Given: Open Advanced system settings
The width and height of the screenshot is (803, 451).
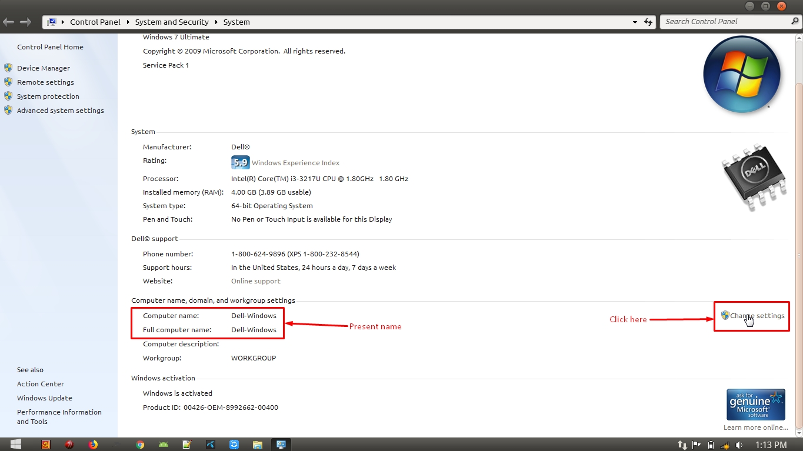Looking at the screenshot, I should tap(60, 111).
